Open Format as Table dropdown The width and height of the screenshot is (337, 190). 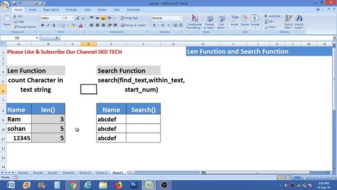point(210,22)
